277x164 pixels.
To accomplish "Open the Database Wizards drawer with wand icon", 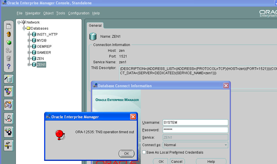I will point(9,79).
